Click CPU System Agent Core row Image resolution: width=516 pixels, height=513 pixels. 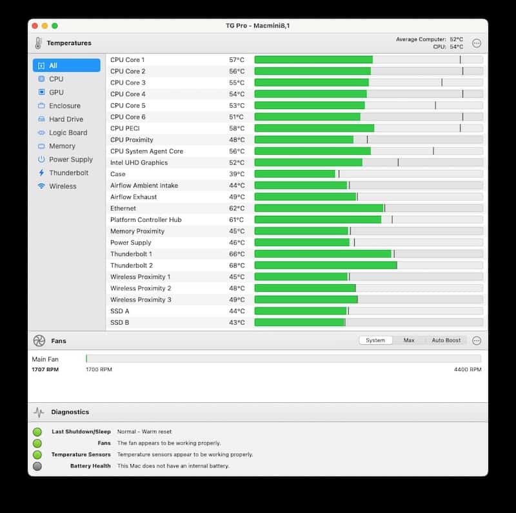296,151
